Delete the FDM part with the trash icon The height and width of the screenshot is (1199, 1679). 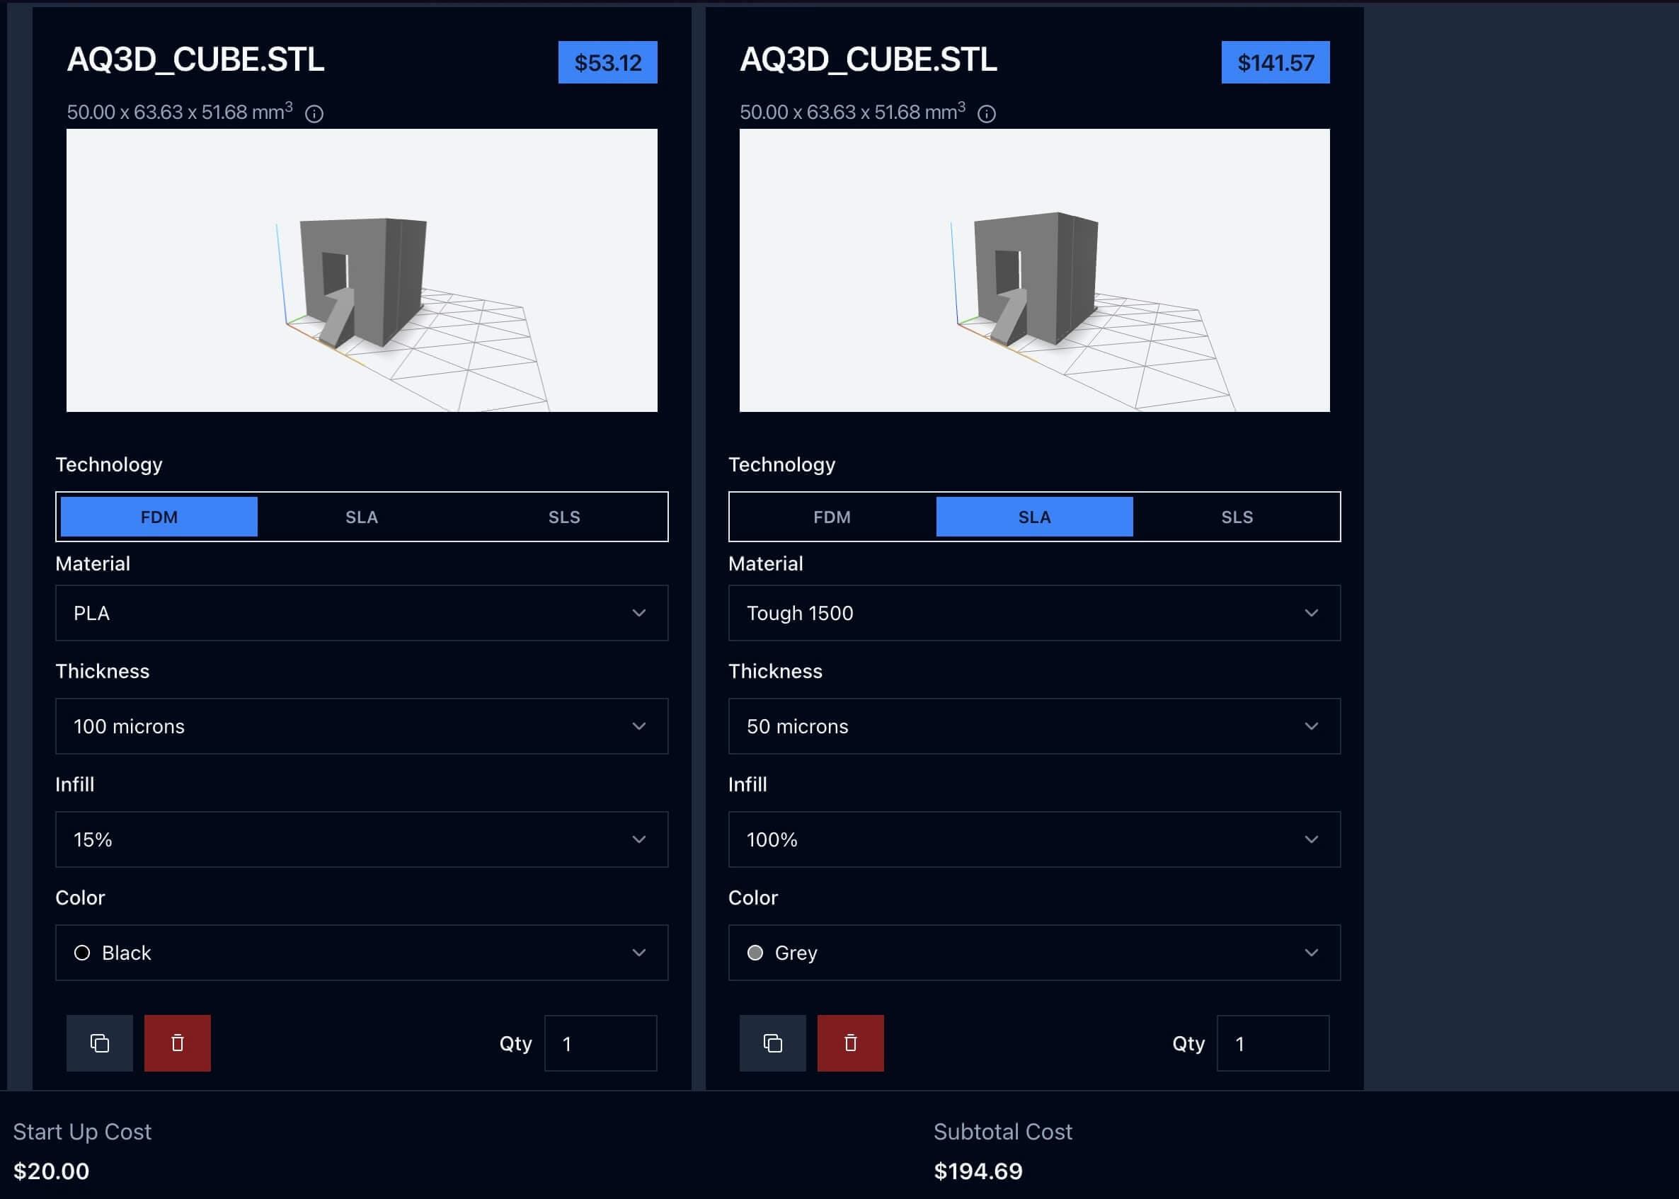tap(177, 1043)
